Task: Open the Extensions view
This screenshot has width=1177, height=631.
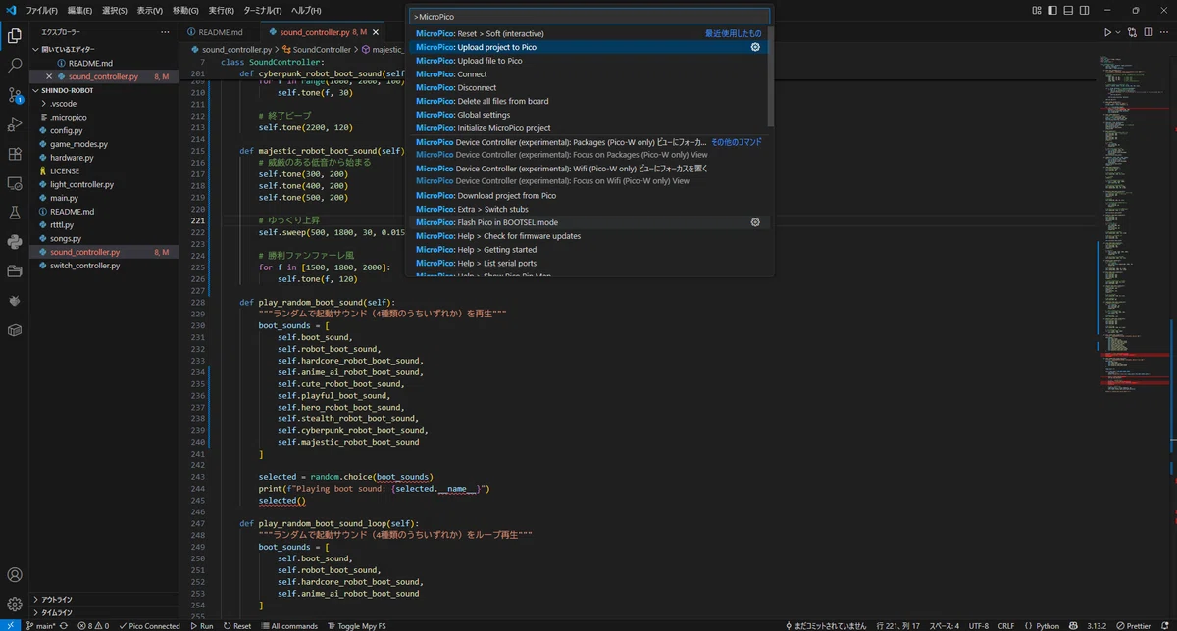Action: tap(15, 154)
